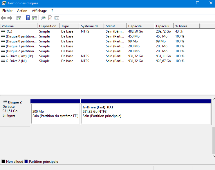The image size is (215, 170).
Task: Click the disk connection toolbar icon
Action: 43,18
